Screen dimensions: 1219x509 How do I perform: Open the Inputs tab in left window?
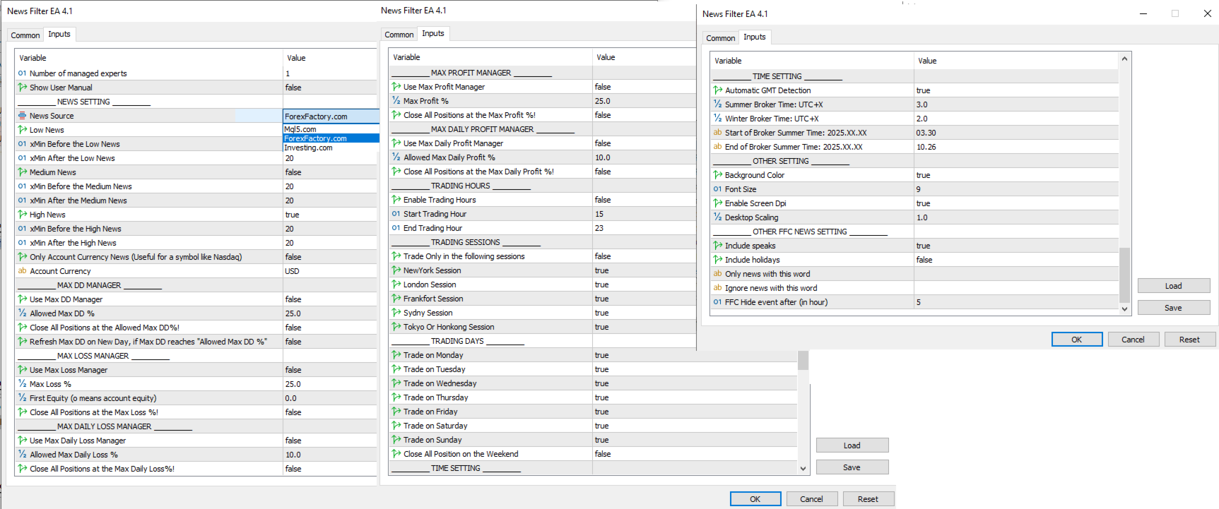pos(59,34)
